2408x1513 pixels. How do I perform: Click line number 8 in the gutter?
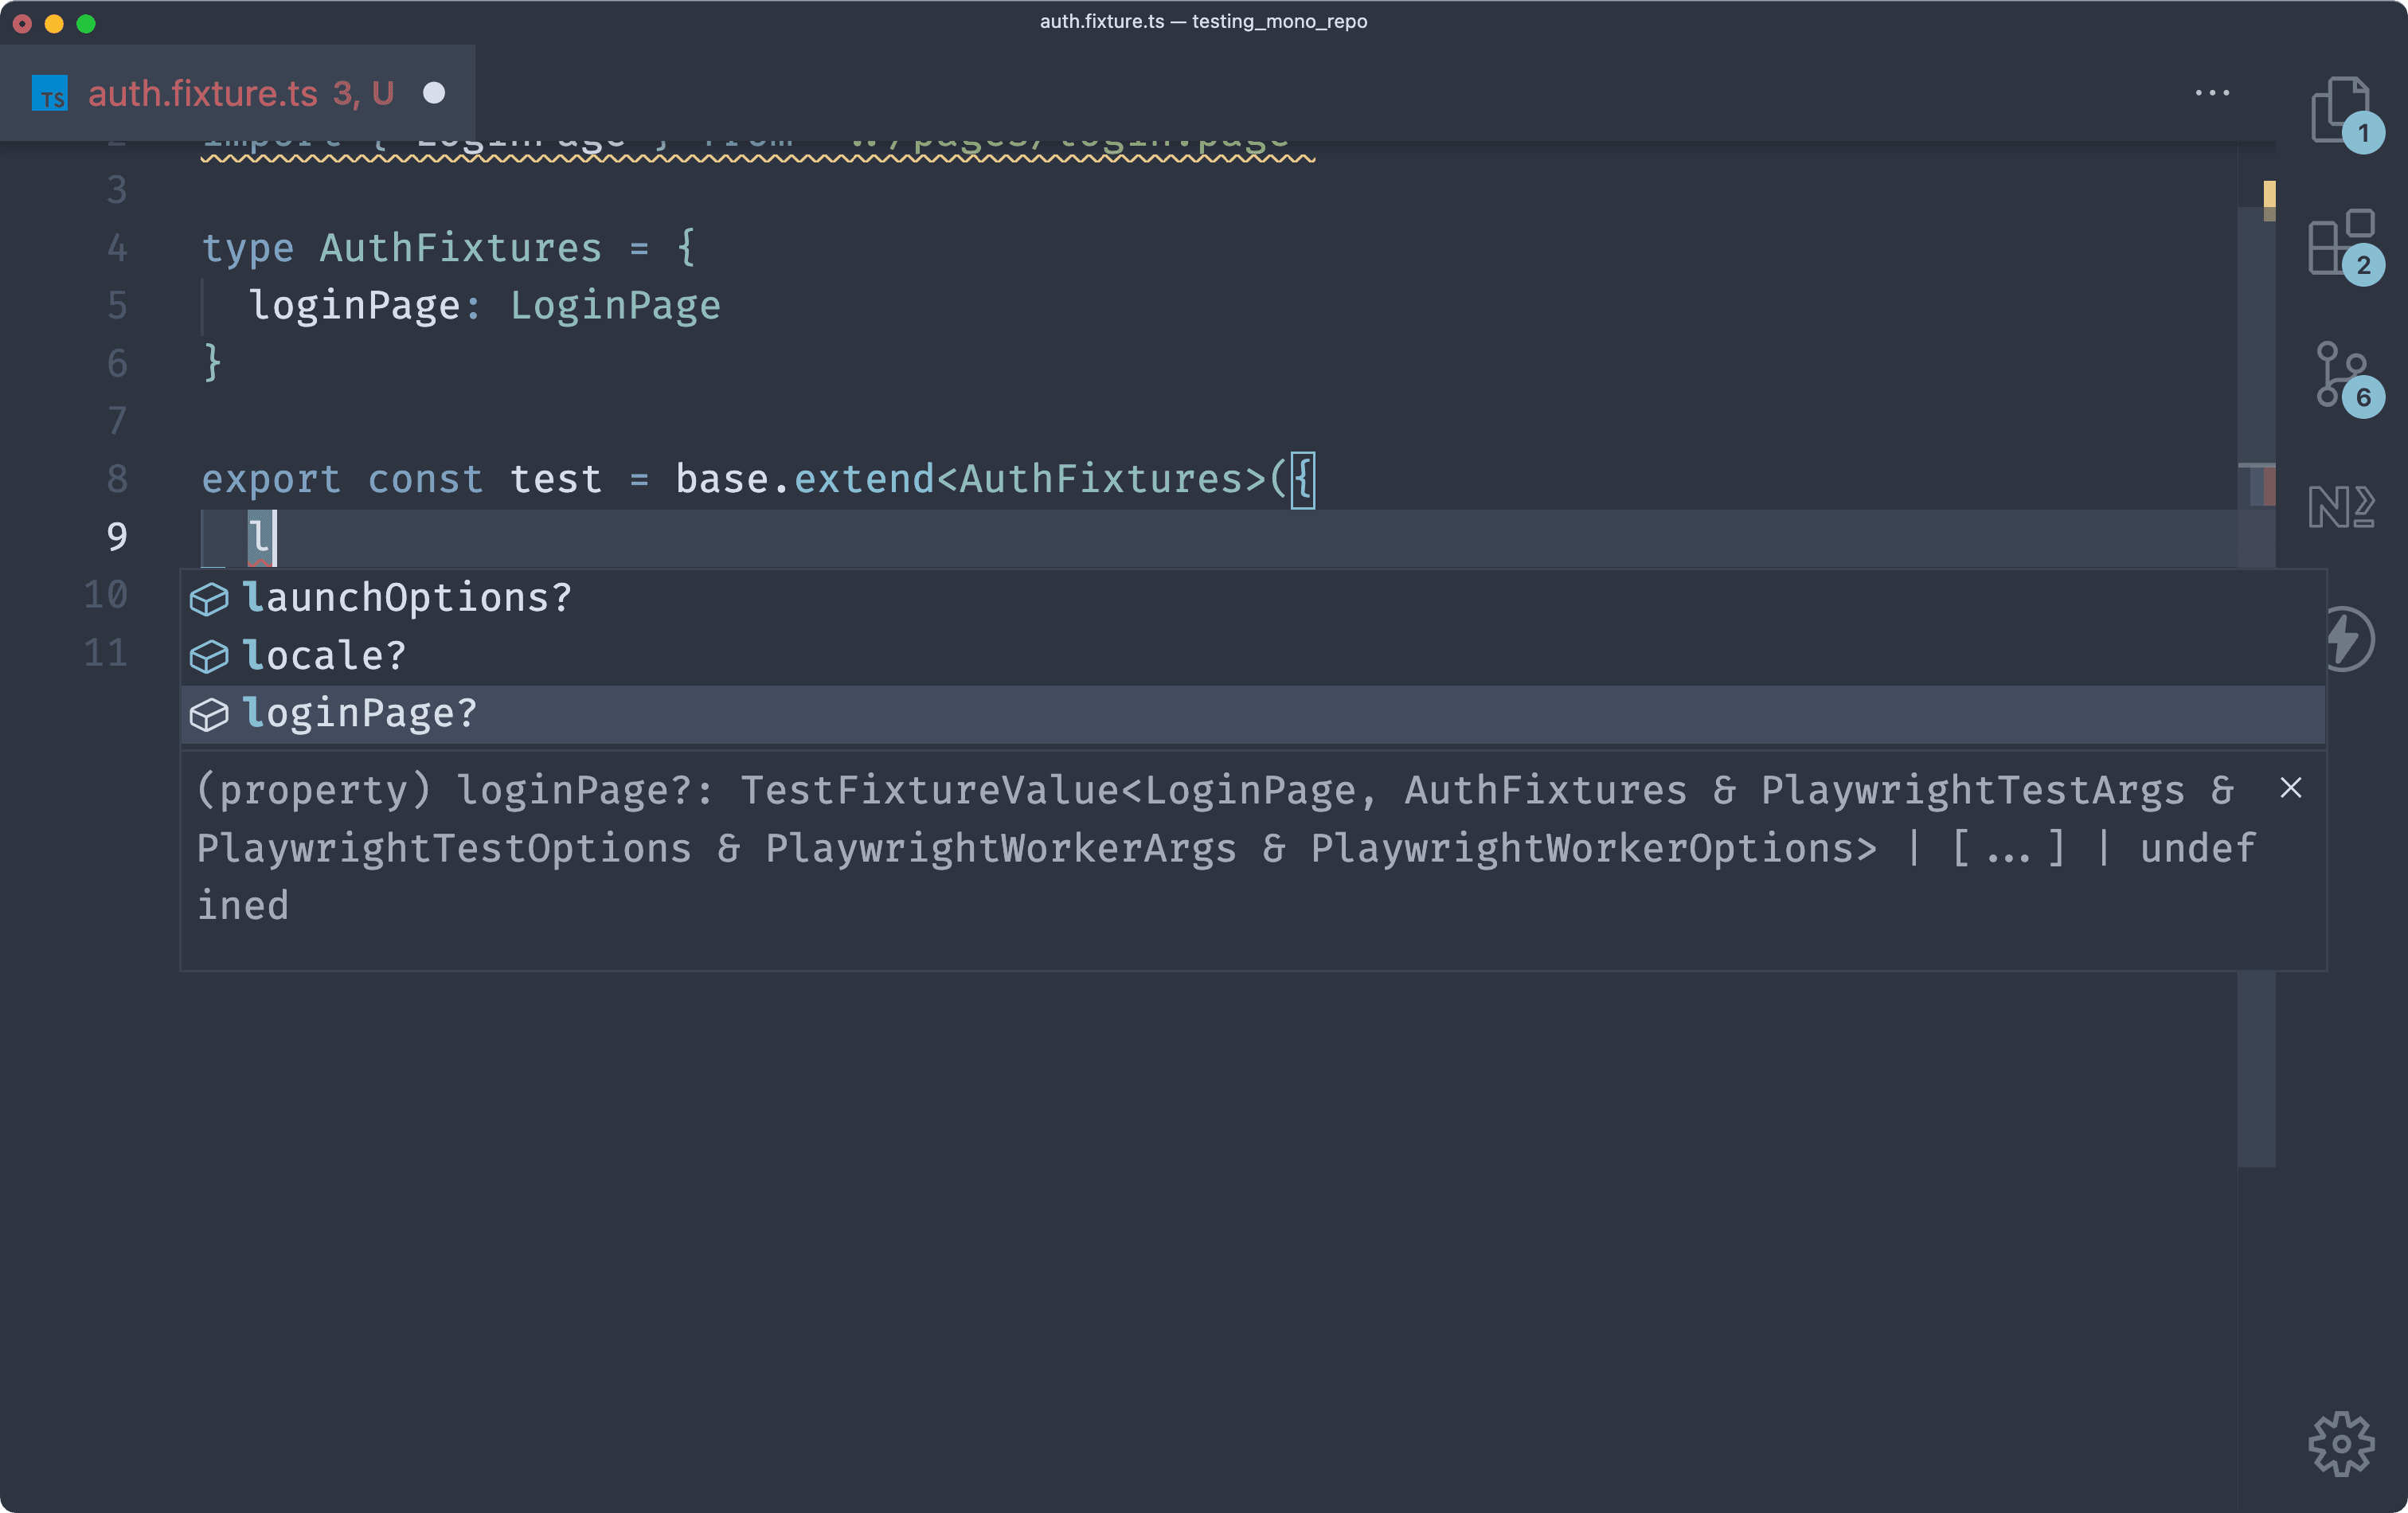(116, 479)
